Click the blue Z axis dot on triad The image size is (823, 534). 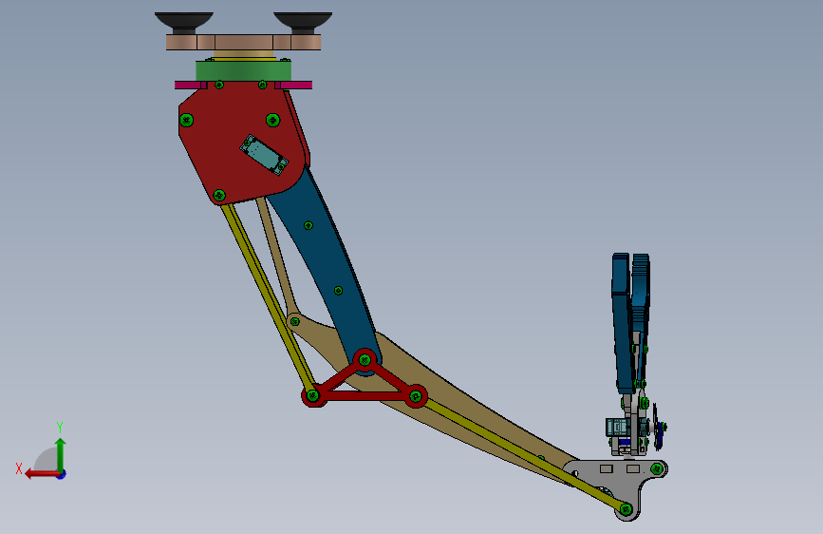click(62, 474)
